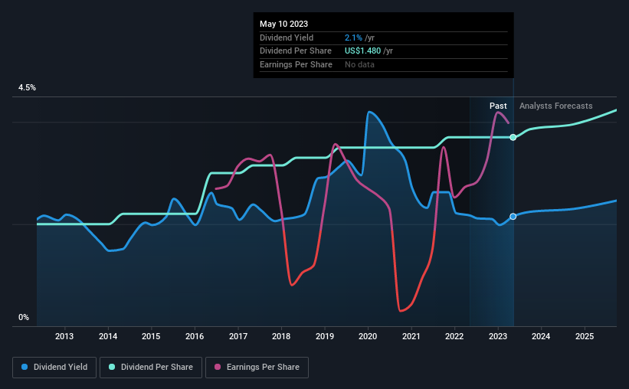Click the 2013 x-axis label

(x=64, y=336)
